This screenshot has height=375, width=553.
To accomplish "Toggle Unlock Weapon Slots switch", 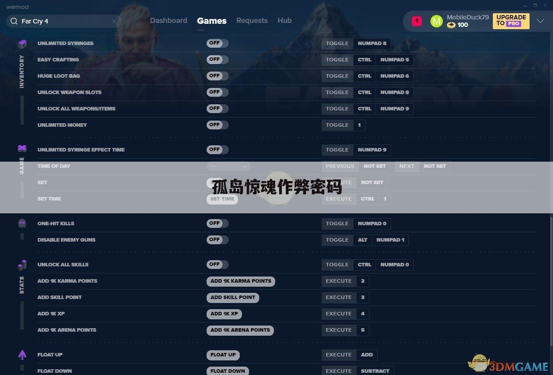I will click(x=217, y=92).
